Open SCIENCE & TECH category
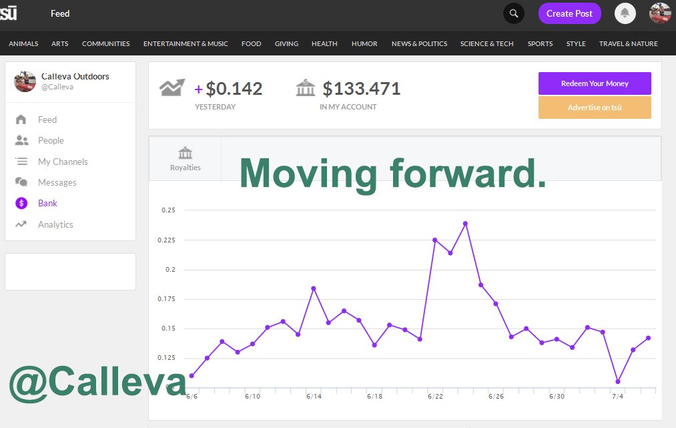 click(x=486, y=43)
